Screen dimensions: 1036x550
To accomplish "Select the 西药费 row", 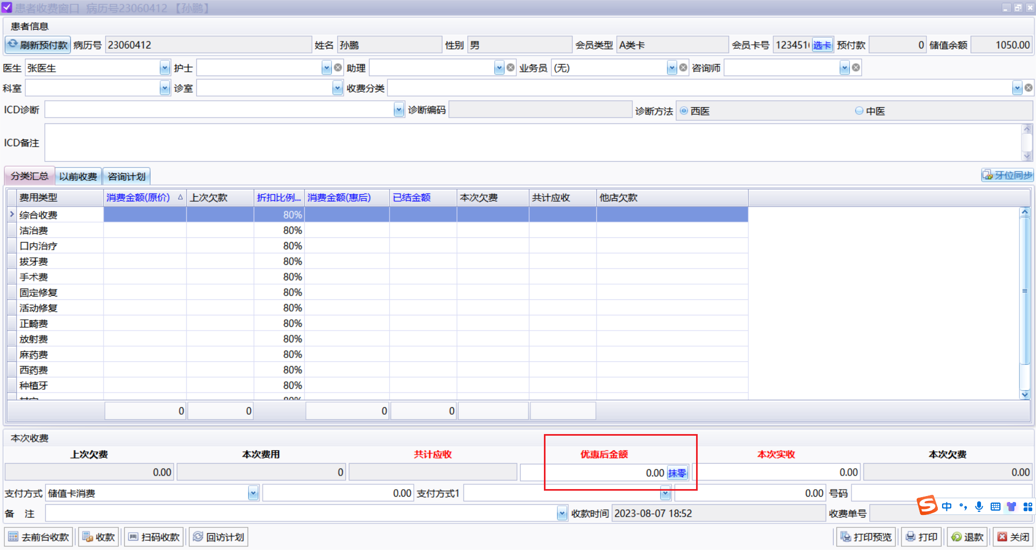I will (x=378, y=370).
